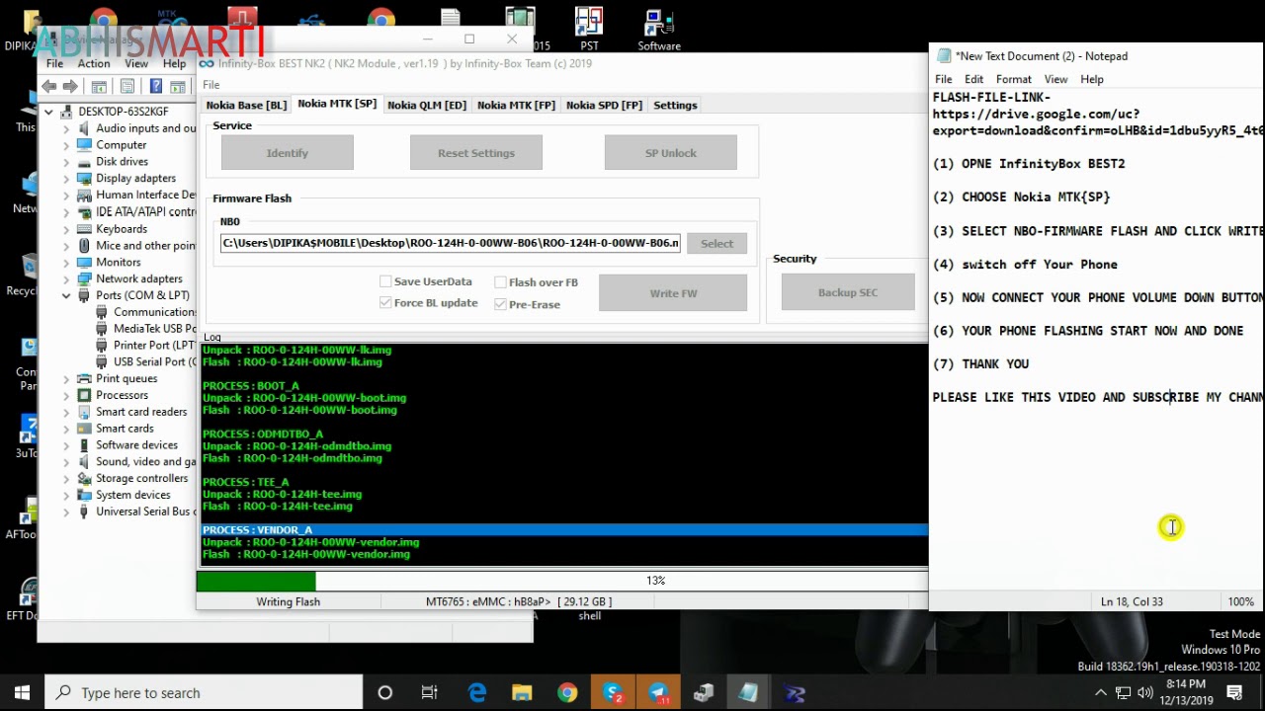Switch to the Nokia QLM [ED] tab
1265x711 pixels.
(426, 105)
